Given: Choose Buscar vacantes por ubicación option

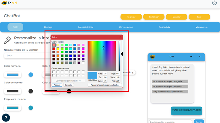Looking at the screenshot, I should coord(170,87).
